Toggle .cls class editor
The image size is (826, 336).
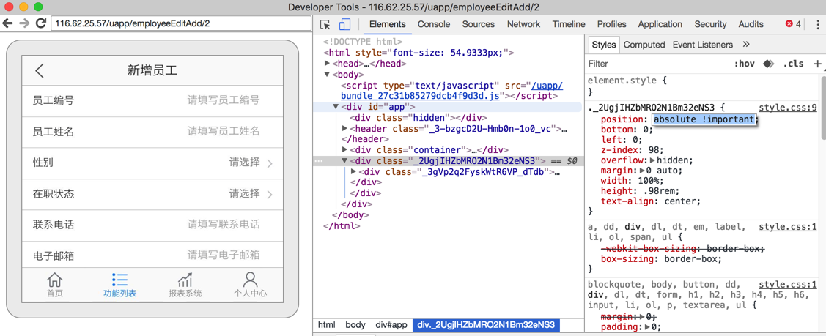click(793, 64)
